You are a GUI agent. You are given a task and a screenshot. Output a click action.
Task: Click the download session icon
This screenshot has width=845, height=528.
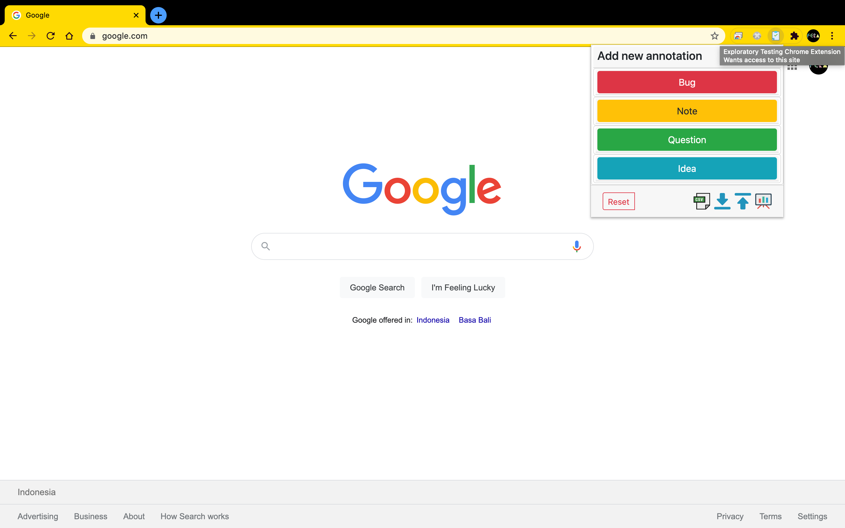click(x=722, y=201)
